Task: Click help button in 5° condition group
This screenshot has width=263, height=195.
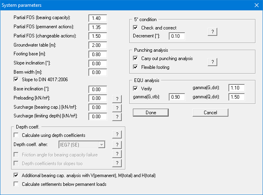Action: coord(213,32)
